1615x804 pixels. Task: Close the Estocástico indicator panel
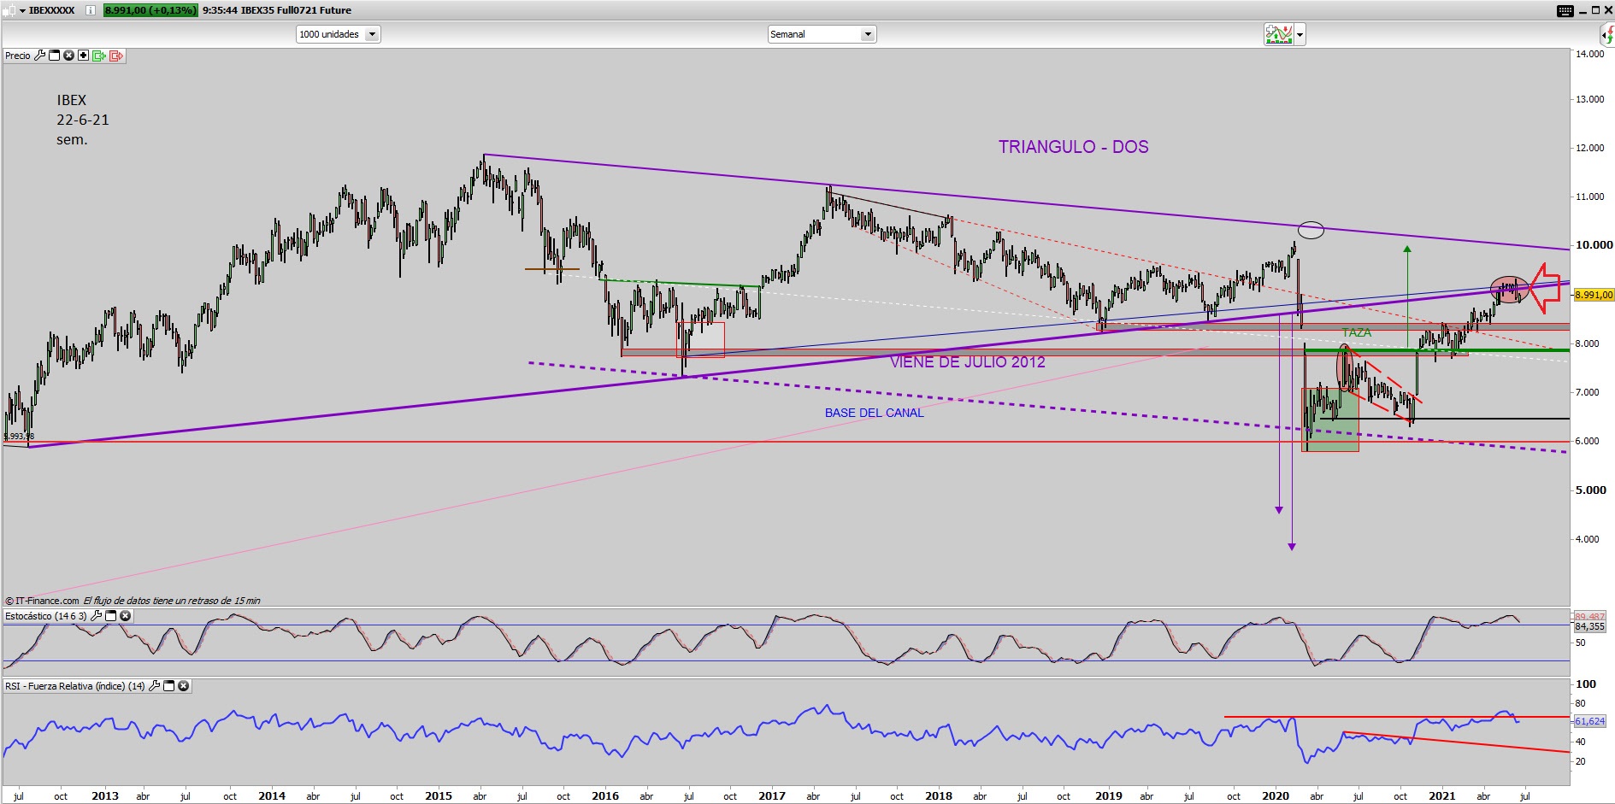coord(125,616)
